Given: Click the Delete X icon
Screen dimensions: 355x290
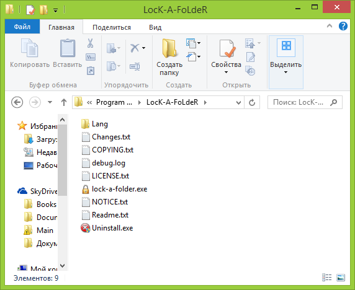Looking at the screenshot, I should tap(135, 48).
